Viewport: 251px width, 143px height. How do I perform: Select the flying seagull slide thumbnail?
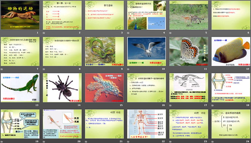click(146, 51)
